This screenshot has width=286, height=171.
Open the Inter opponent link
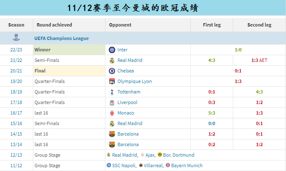click(x=122, y=50)
